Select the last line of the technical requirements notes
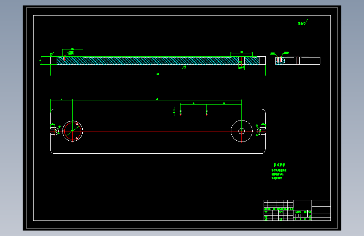Viewport: 364px width, 236px height. click(x=277, y=178)
